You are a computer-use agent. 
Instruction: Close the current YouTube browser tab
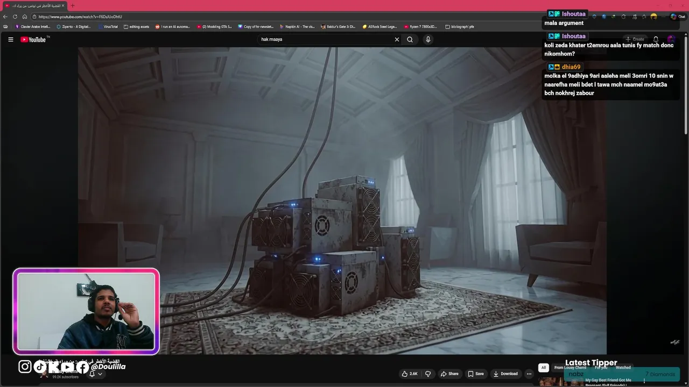click(63, 5)
